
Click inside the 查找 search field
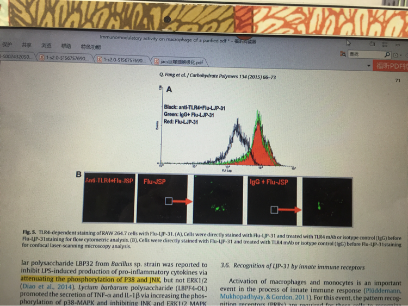366,54
